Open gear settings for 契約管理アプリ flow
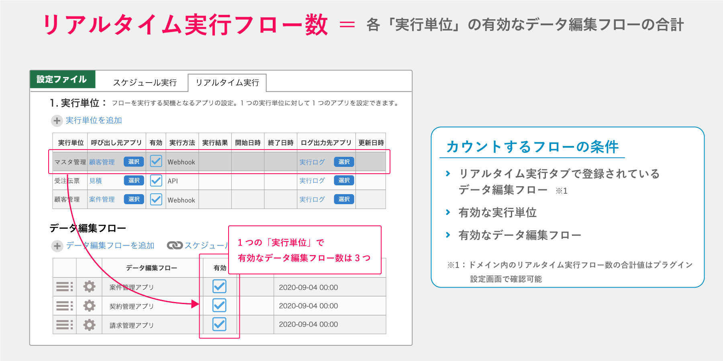Viewport: 723px width, 361px height. pyautogui.click(x=89, y=306)
